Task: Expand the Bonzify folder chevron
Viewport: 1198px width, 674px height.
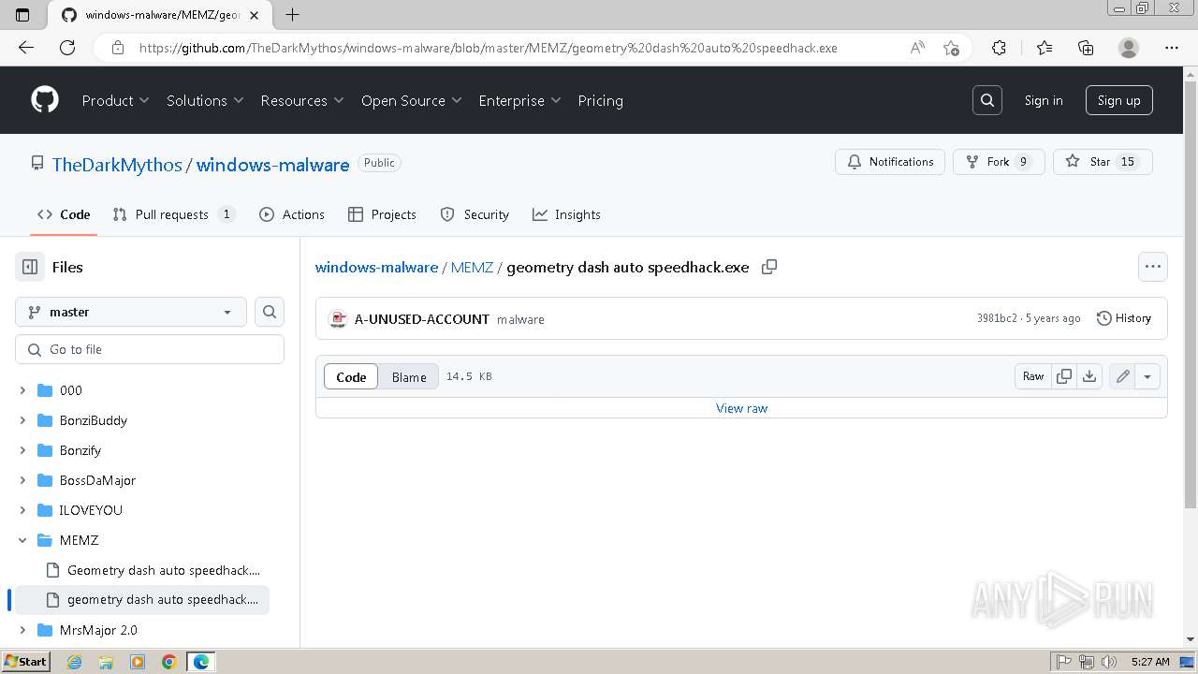Action: [x=22, y=450]
